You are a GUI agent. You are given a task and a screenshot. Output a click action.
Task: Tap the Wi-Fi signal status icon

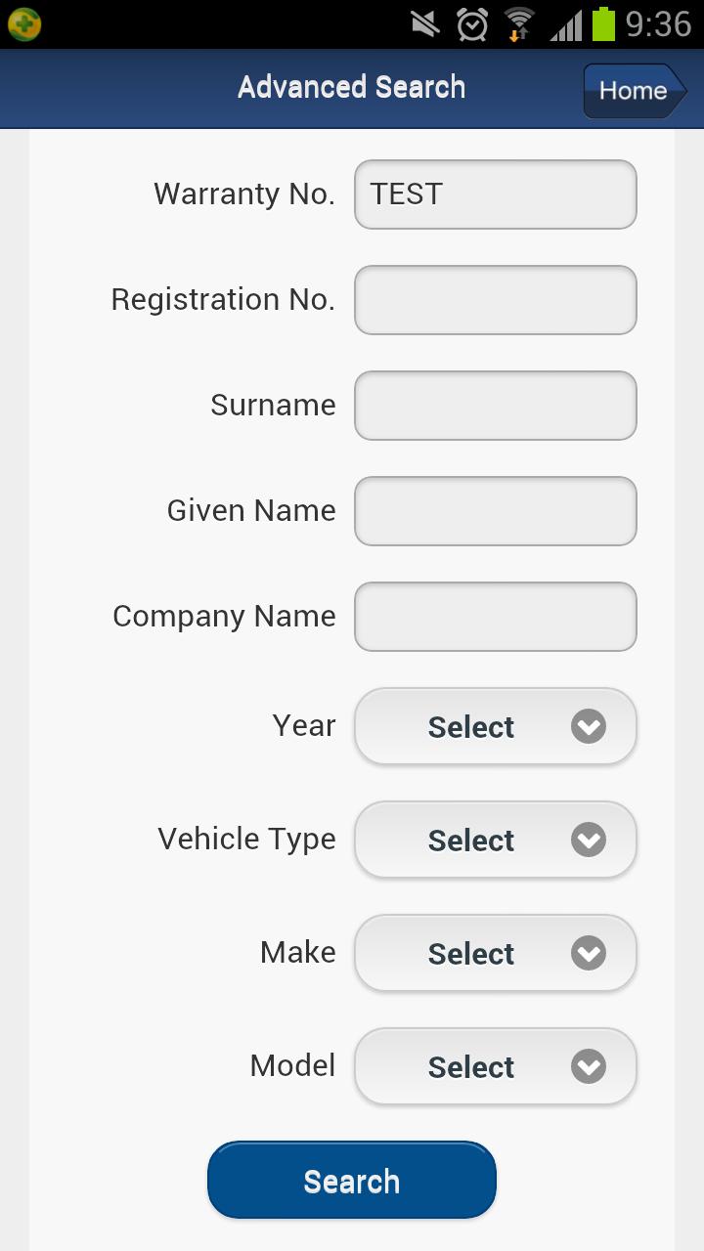pos(518,24)
